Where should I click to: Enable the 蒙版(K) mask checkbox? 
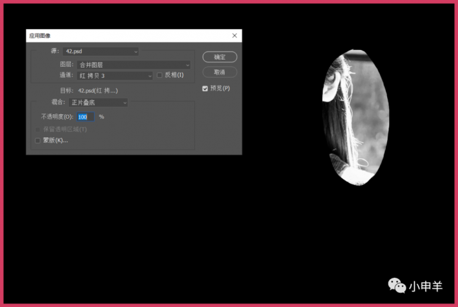tap(37, 140)
